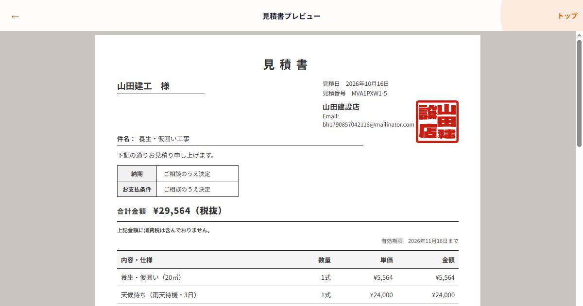583x306 pixels.
Task: Click the 内容・仕様 column header
Action: click(137, 260)
